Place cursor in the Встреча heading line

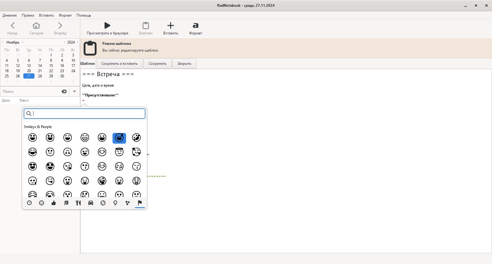click(x=108, y=74)
